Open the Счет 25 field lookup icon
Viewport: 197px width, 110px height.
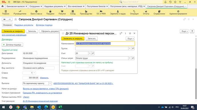93,53
